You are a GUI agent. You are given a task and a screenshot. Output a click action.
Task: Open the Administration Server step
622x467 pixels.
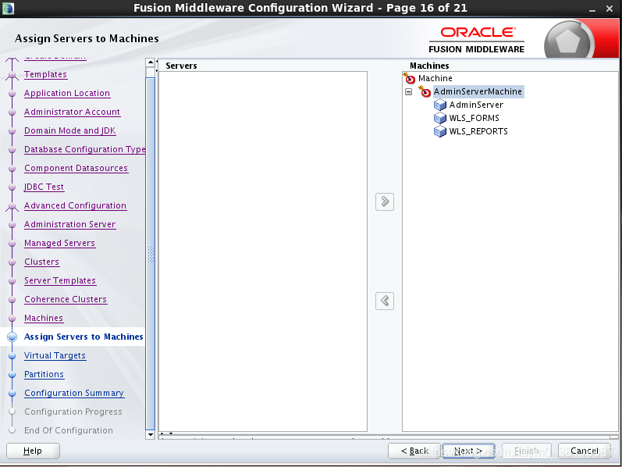point(69,224)
